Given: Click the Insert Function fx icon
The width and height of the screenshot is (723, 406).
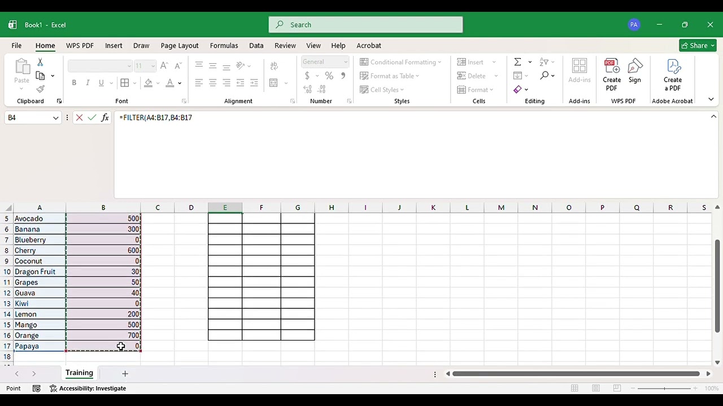Looking at the screenshot, I should [x=105, y=118].
